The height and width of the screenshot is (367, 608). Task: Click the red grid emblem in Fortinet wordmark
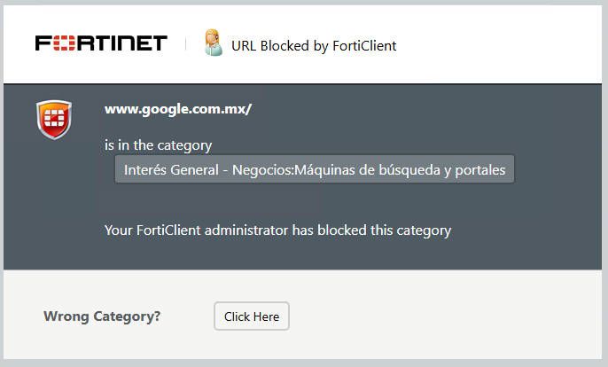[x=64, y=43]
